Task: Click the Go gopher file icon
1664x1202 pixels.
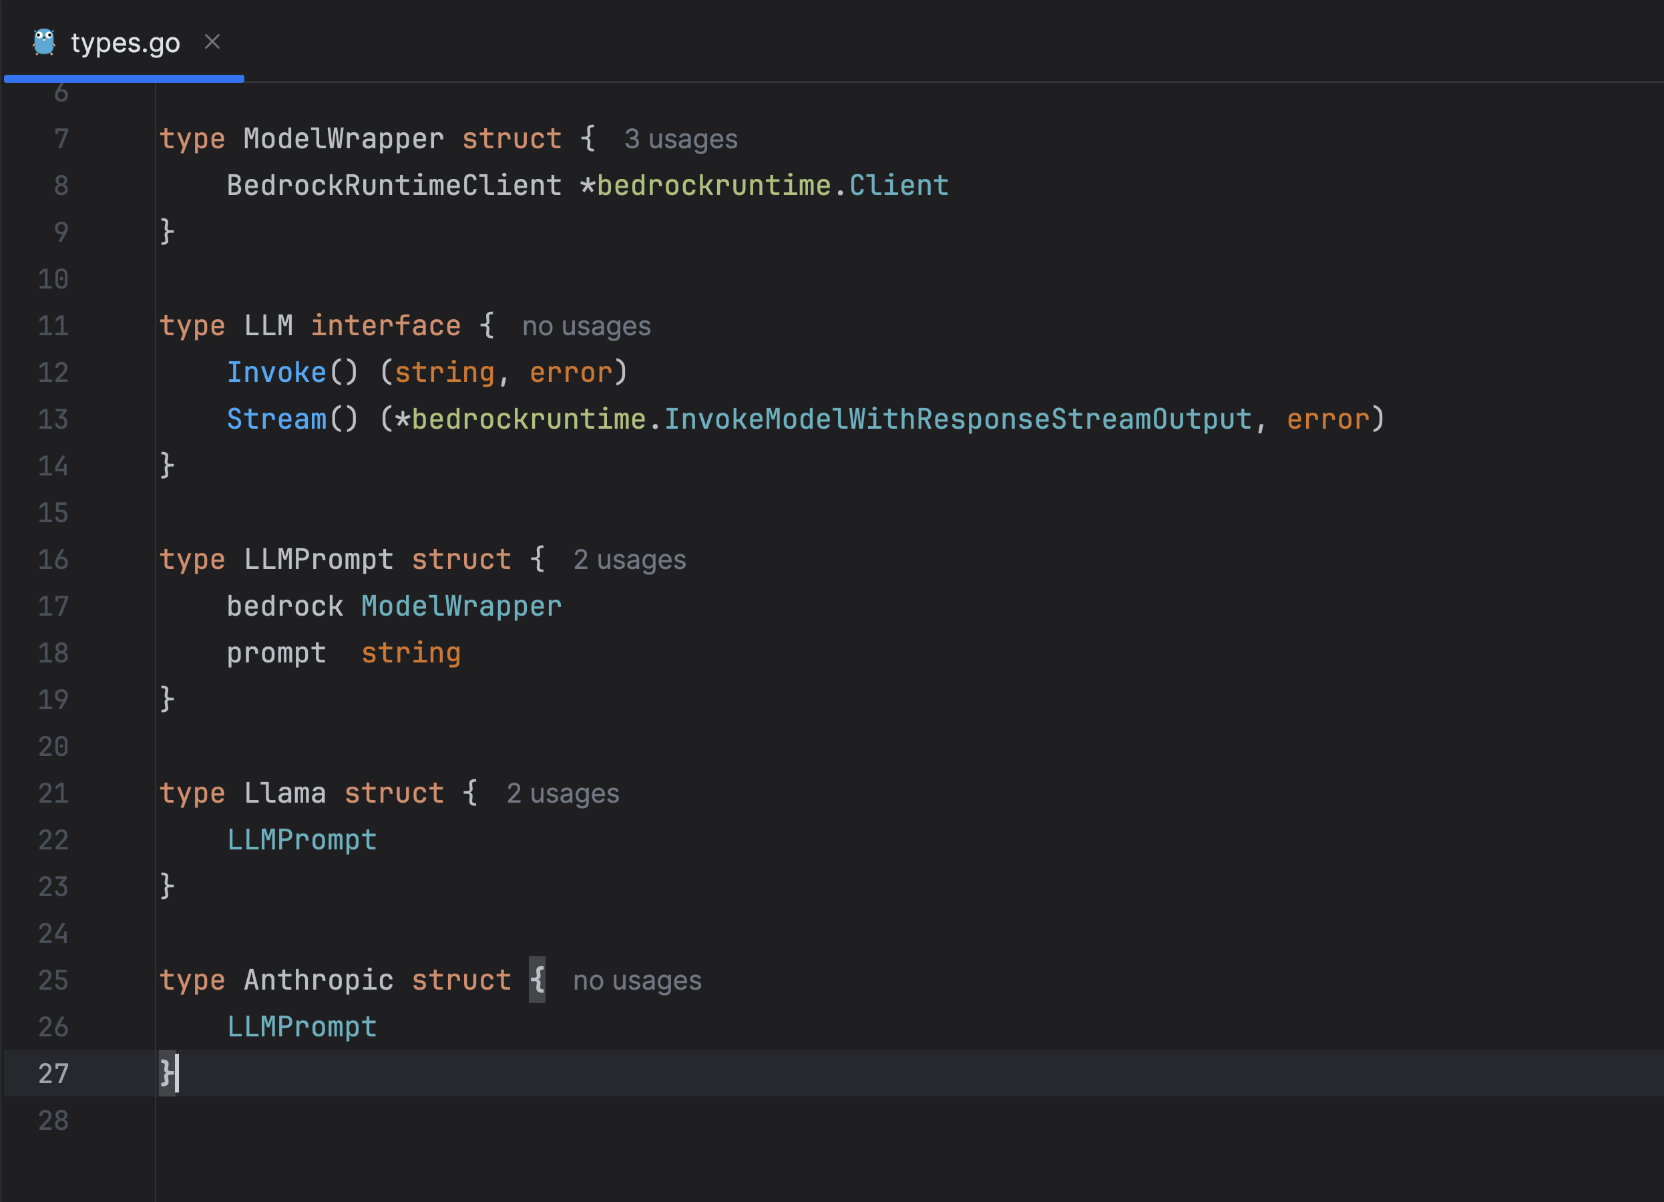Action: [44, 43]
